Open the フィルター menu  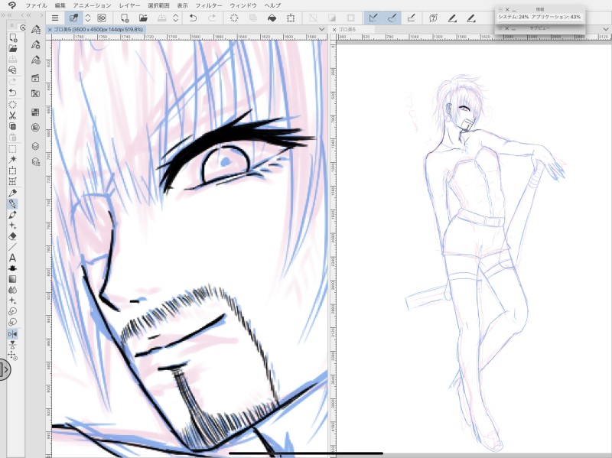point(209,5)
